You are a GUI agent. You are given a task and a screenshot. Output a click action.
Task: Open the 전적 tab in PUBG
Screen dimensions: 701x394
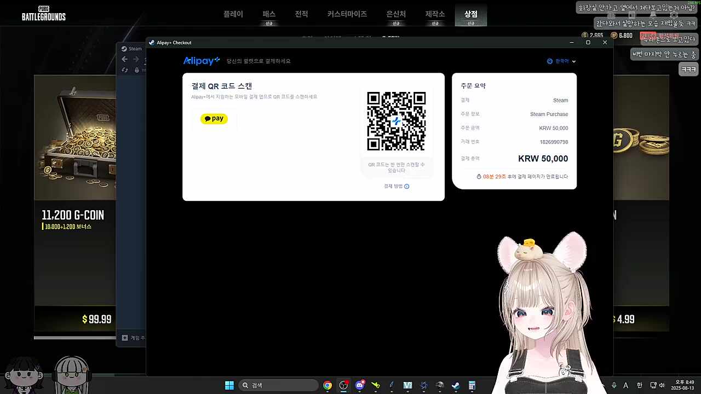click(x=302, y=14)
